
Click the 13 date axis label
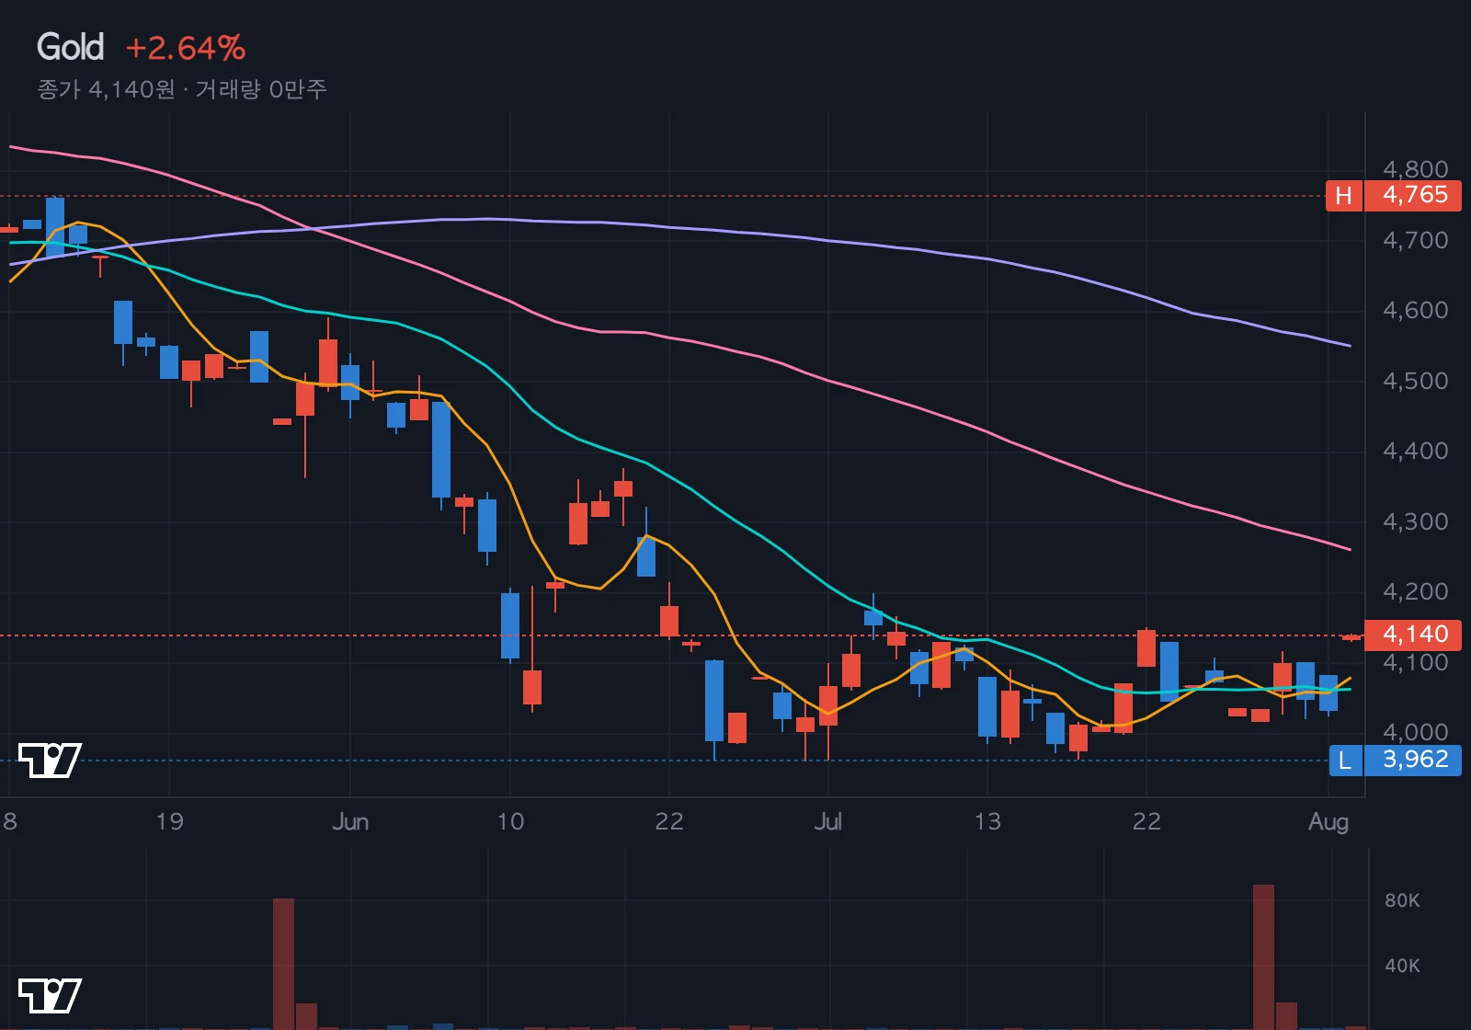[x=987, y=821]
